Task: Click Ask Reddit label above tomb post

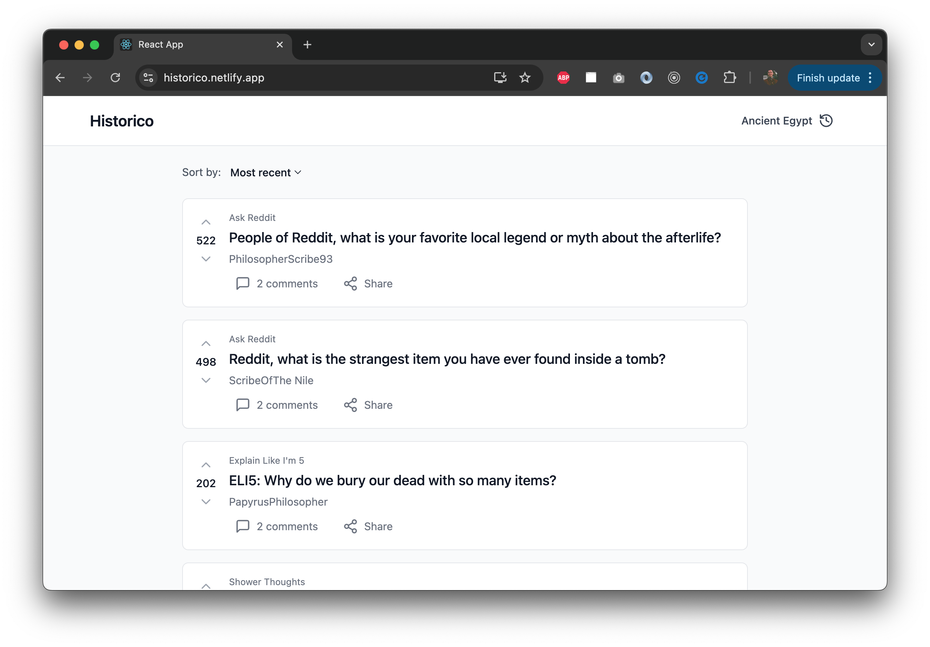Action: pos(252,339)
